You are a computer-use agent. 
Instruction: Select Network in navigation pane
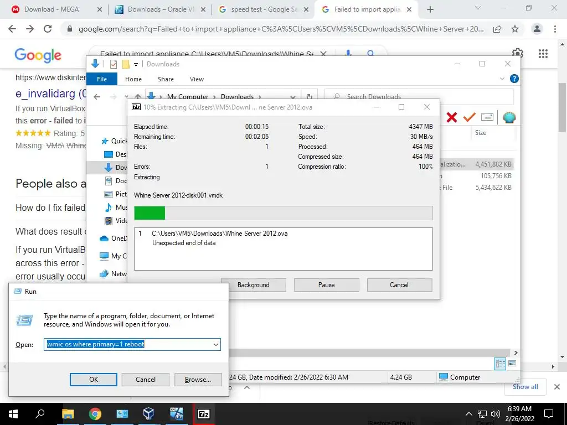click(113, 273)
